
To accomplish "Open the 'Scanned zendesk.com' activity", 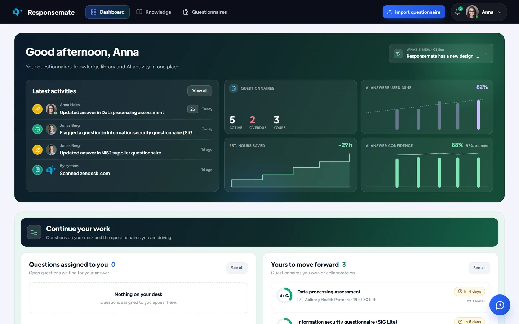I will coord(85,173).
